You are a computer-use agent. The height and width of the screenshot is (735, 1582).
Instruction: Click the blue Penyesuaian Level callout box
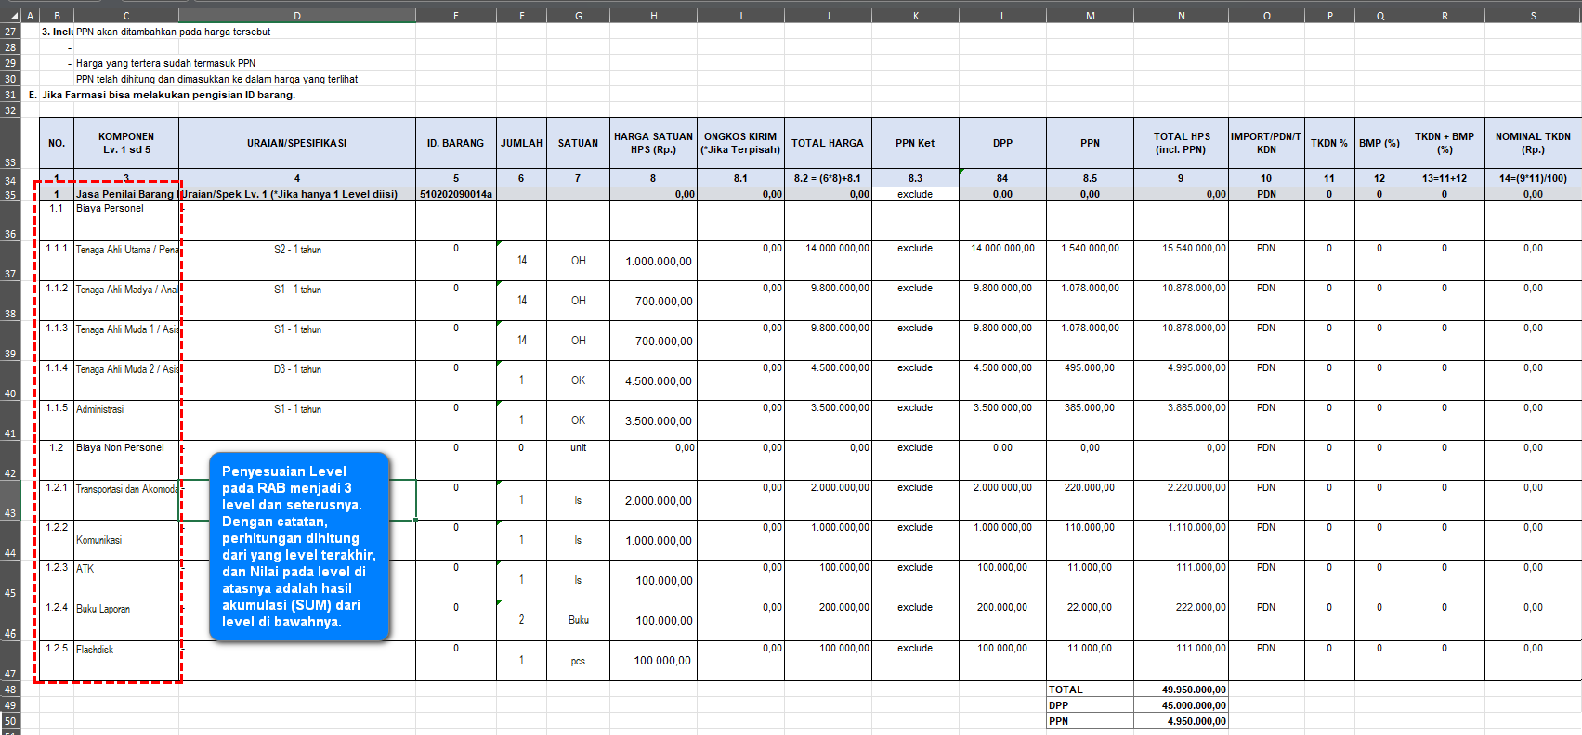[298, 546]
